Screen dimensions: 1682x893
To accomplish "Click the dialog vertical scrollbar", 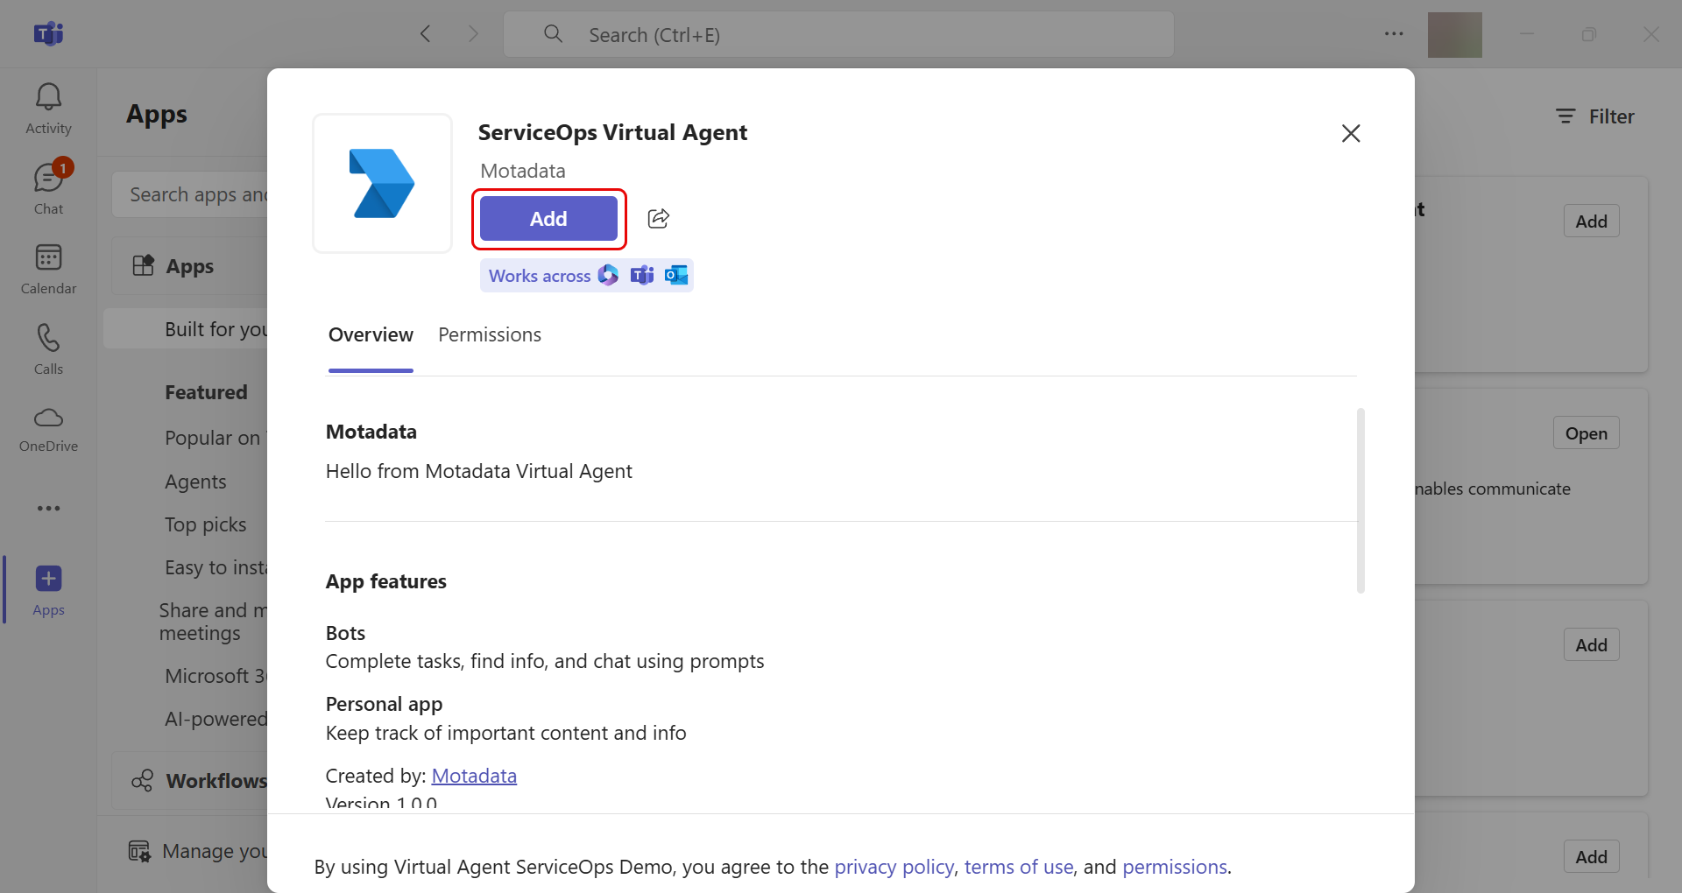I will point(1360,501).
